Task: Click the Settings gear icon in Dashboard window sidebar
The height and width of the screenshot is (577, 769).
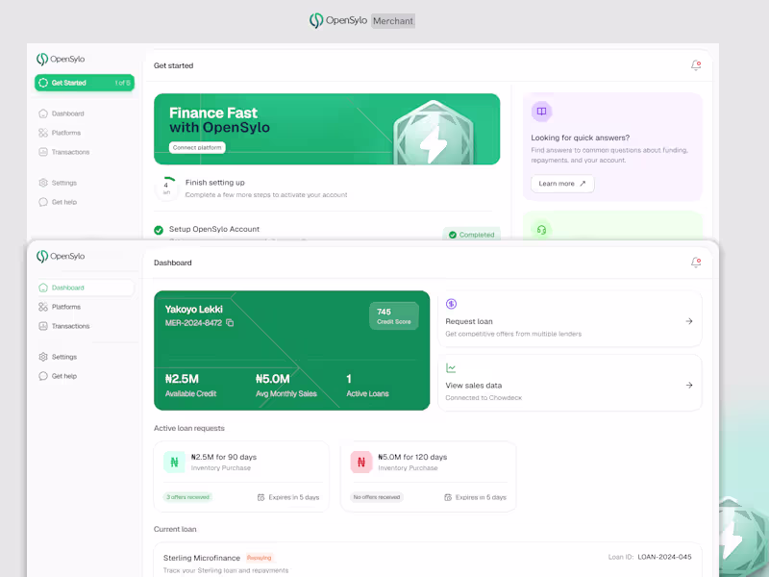Action: coord(43,357)
